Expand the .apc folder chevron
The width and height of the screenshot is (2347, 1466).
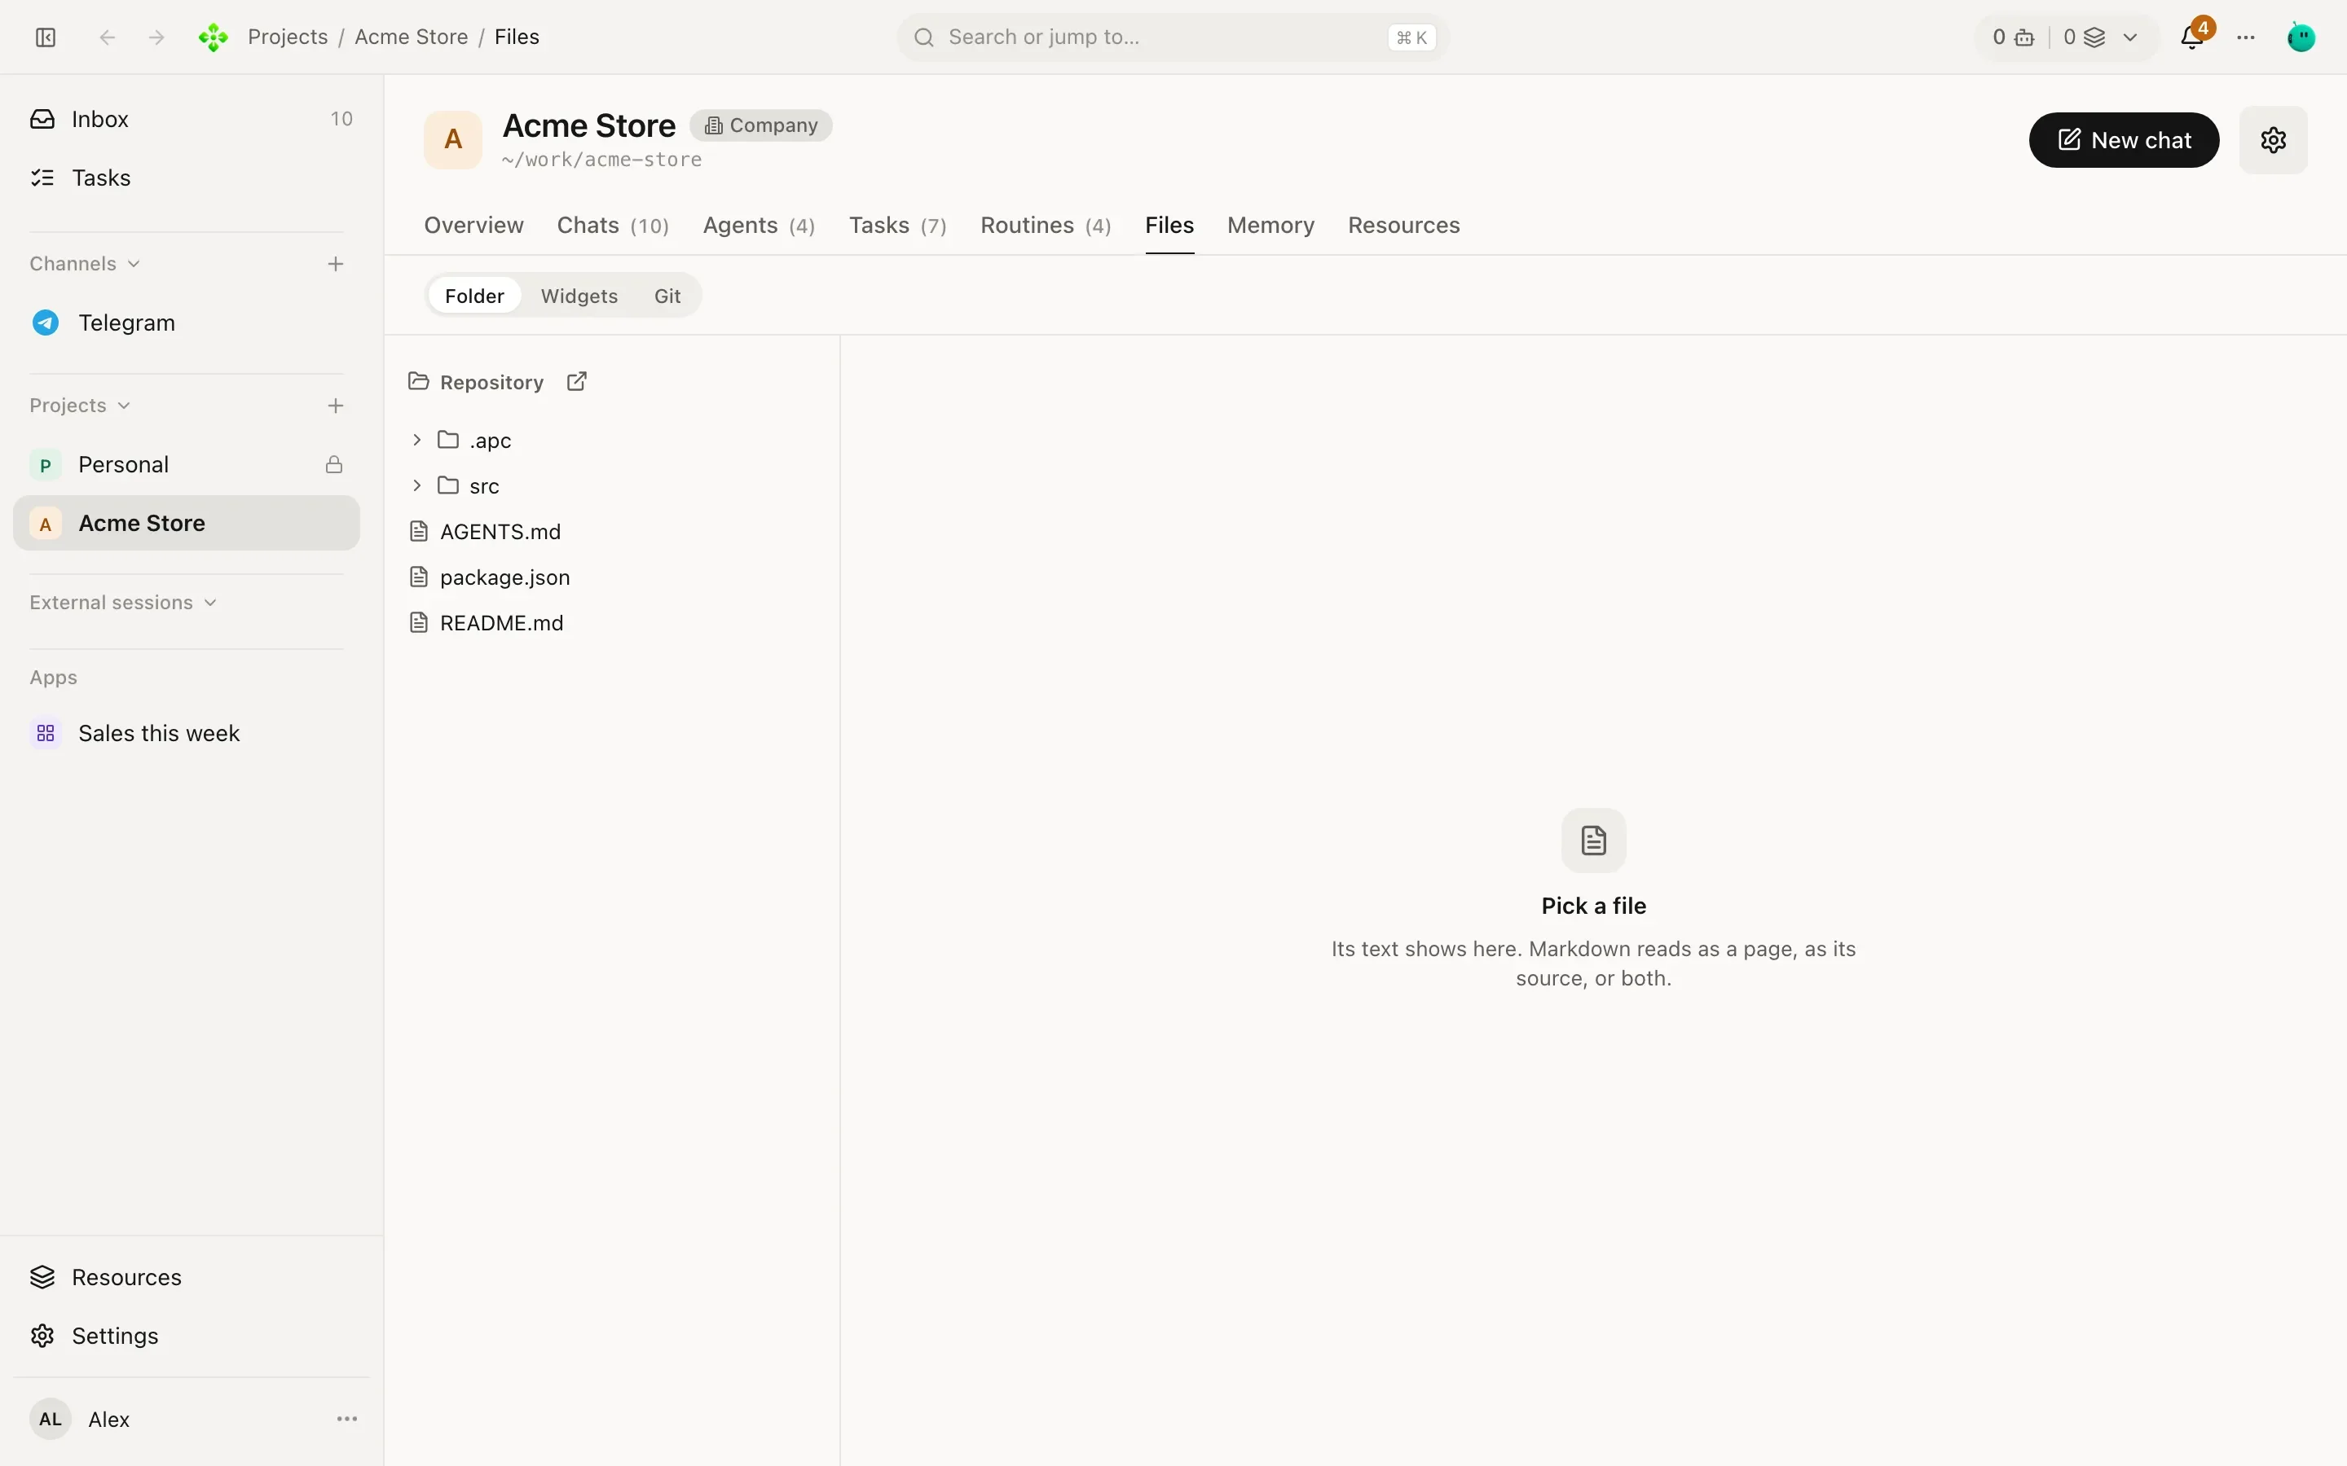click(417, 440)
